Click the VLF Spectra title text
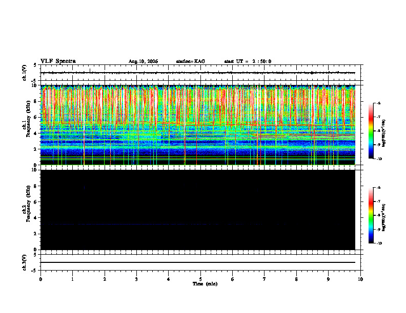The width and height of the screenshot is (406, 313). coord(58,61)
